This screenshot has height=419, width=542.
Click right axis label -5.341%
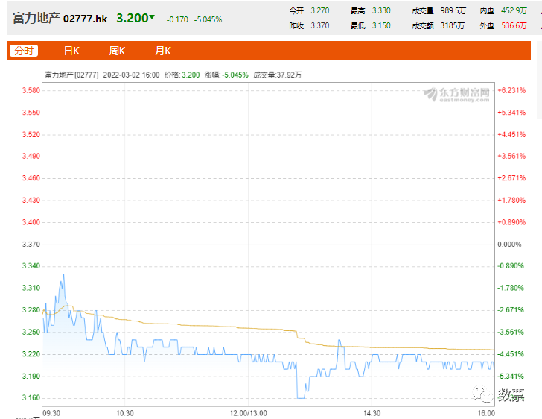pyautogui.click(x=511, y=376)
